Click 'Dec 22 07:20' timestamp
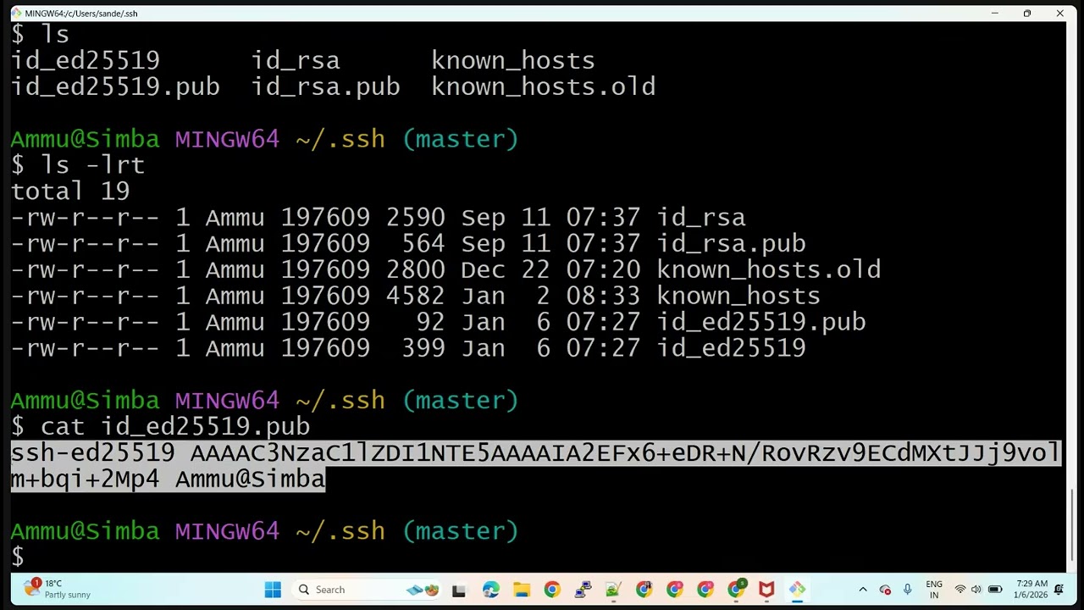This screenshot has height=610, width=1084. coord(550,270)
